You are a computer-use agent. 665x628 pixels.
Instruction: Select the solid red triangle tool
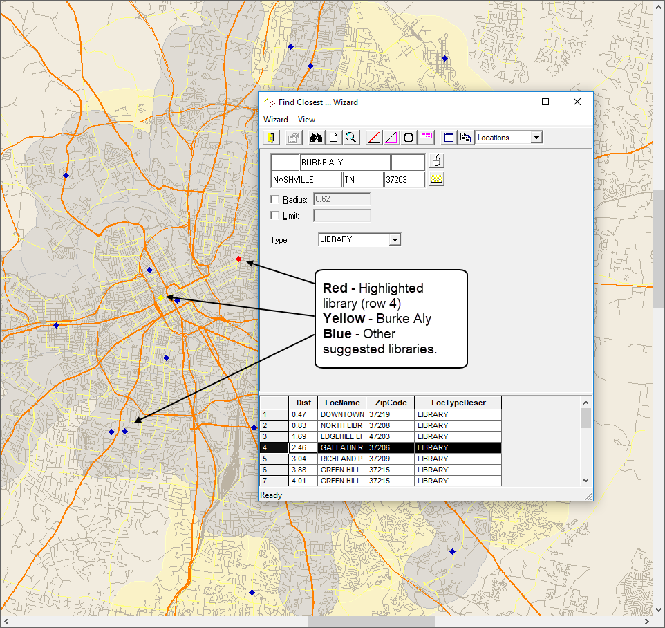click(x=373, y=137)
